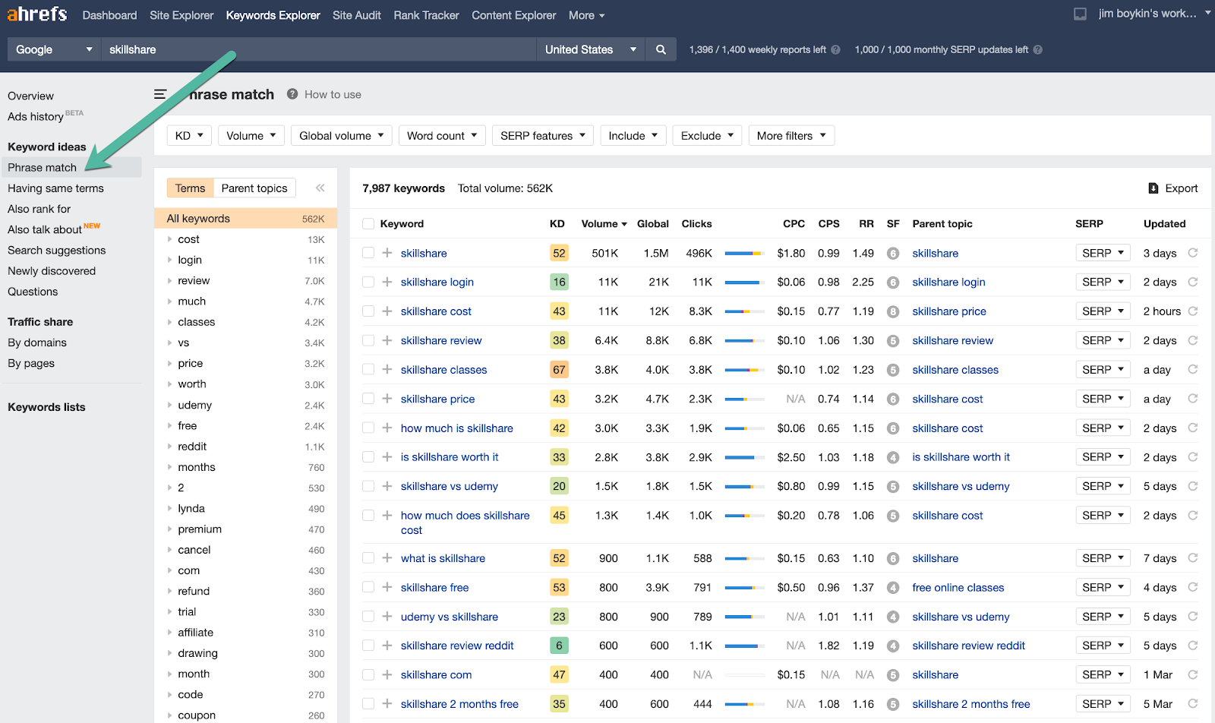This screenshot has width=1215, height=723.
Task: Open Site Audit in top navigation
Action: (x=357, y=15)
